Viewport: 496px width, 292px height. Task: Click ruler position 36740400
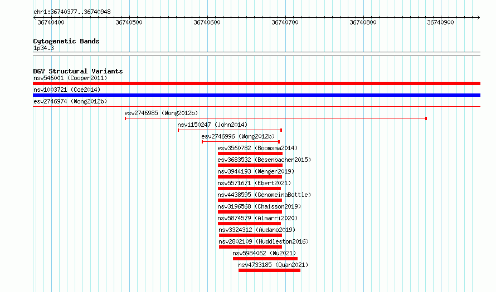click(x=51, y=22)
